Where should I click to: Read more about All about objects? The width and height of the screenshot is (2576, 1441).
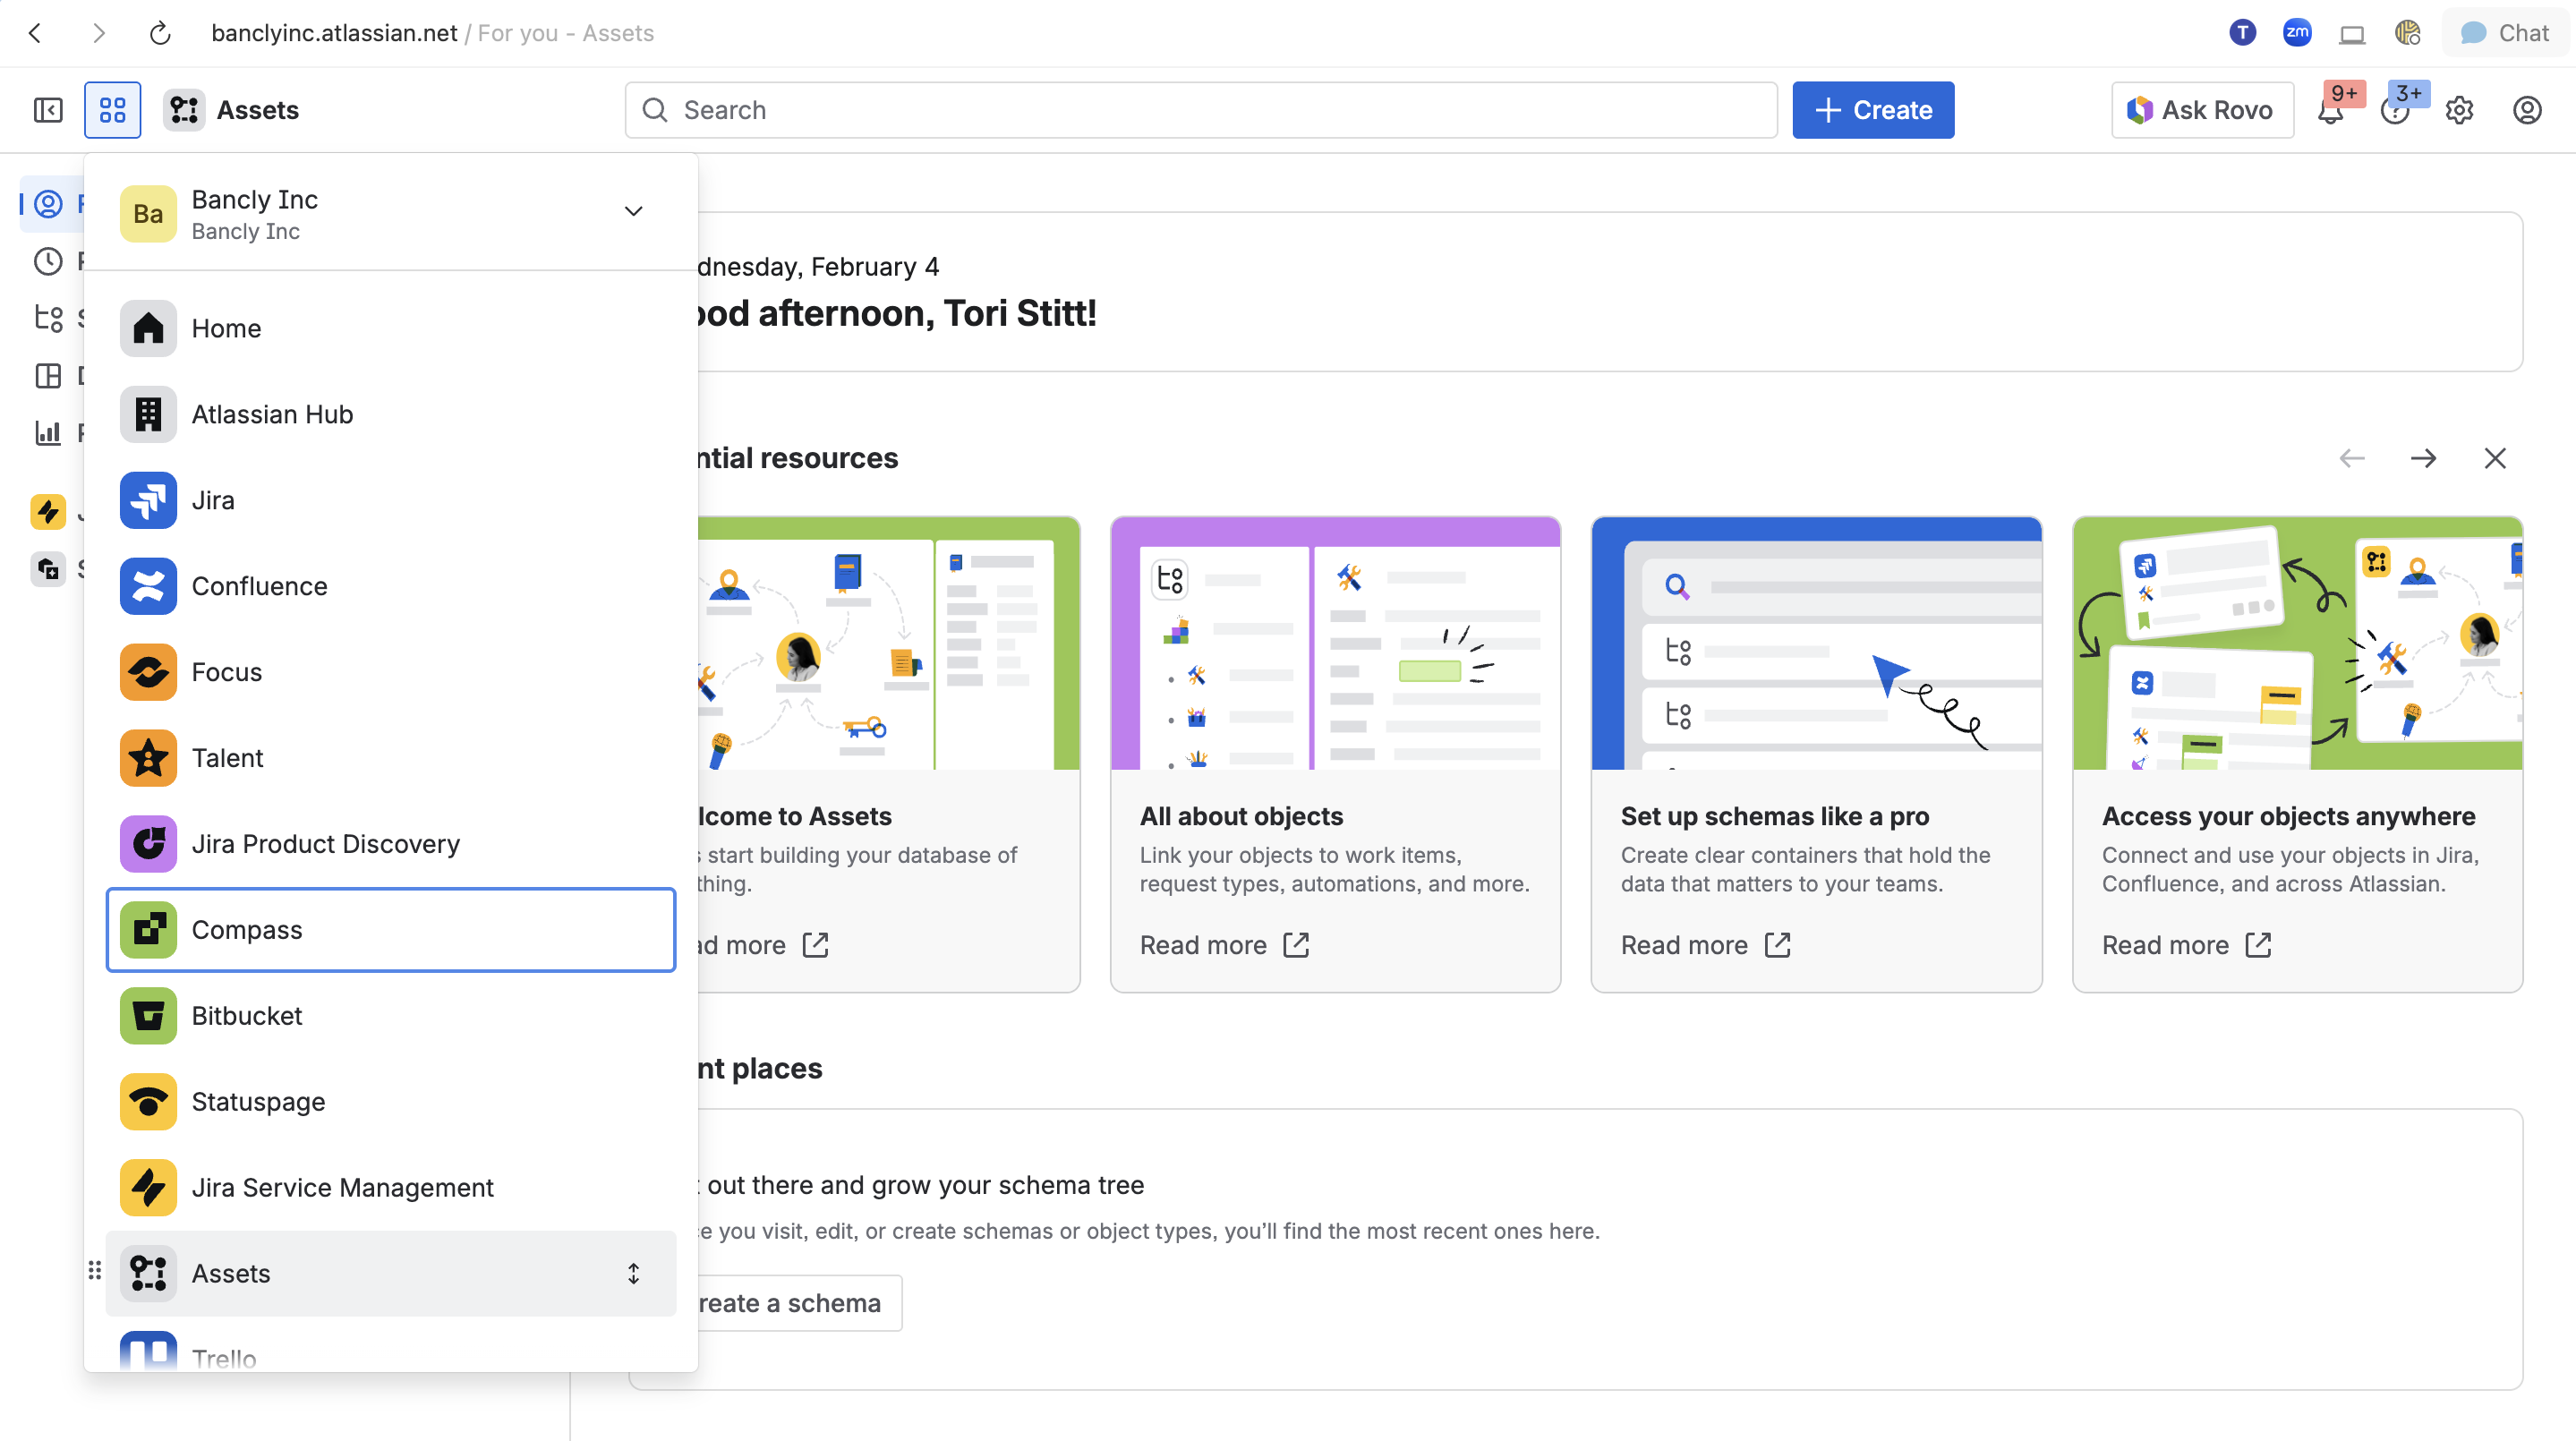click(x=1224, y=945)
